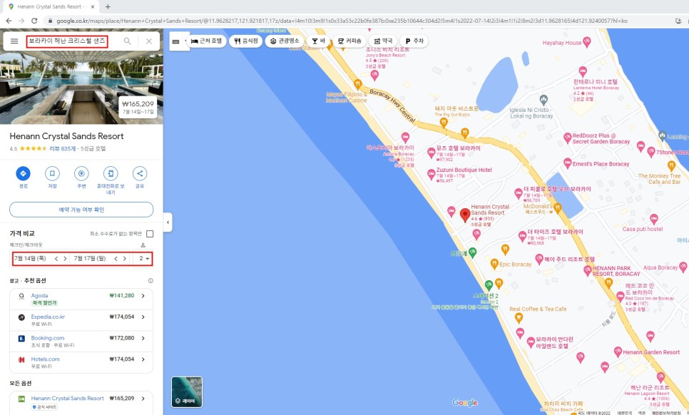Open the hotel pool photo thumbnail
The width and height of the screenshot is (689, 415).
coord(81,77)
